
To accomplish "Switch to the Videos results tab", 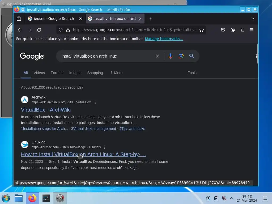I will pyautogui.click(x=39, y=73).
